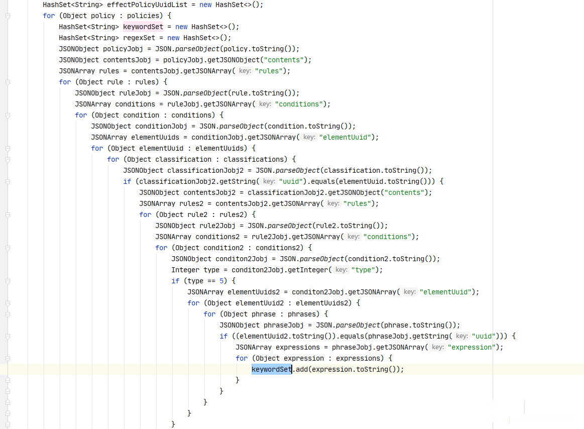Place cursor on the regexSet variable

click(x=139, y=38)
